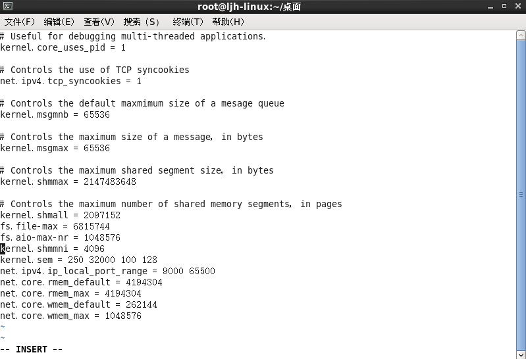
Task: Click the comment about maximum message size
Action: point(132,137)
